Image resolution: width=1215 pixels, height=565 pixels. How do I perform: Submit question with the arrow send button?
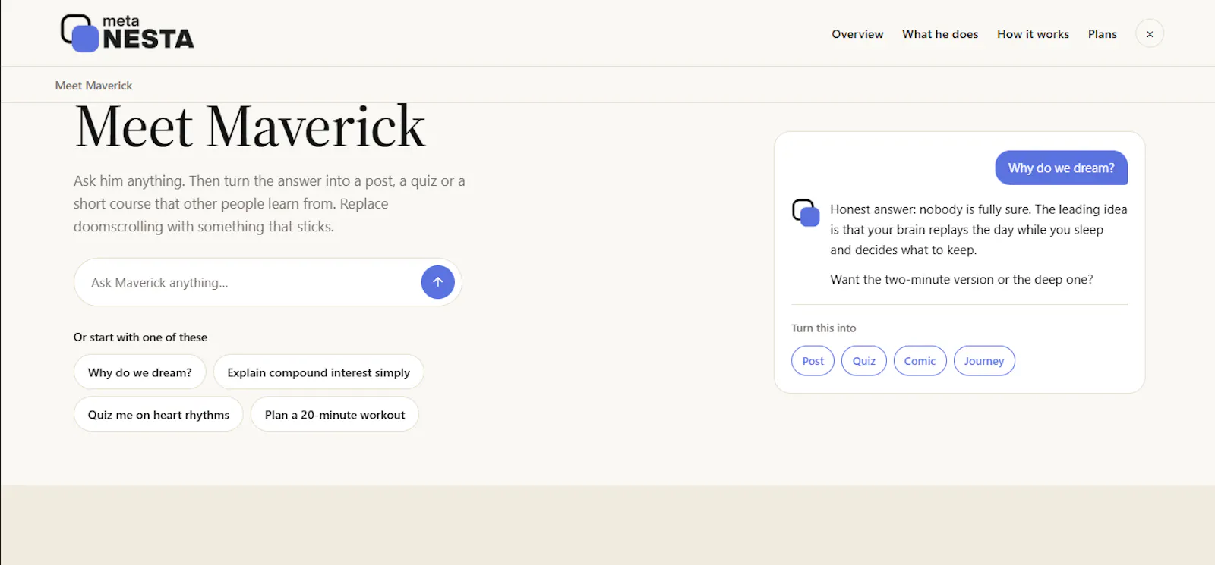(x=437, y=282)
